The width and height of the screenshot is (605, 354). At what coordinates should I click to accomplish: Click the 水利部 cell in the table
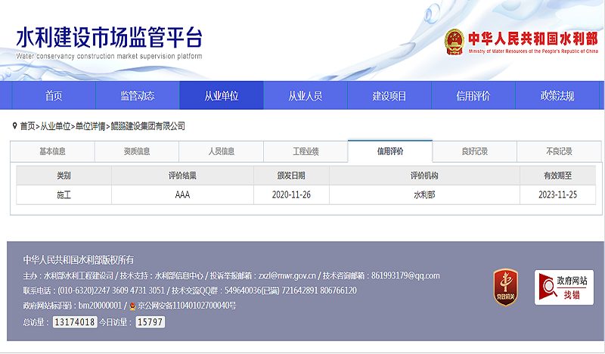(424, 194)
